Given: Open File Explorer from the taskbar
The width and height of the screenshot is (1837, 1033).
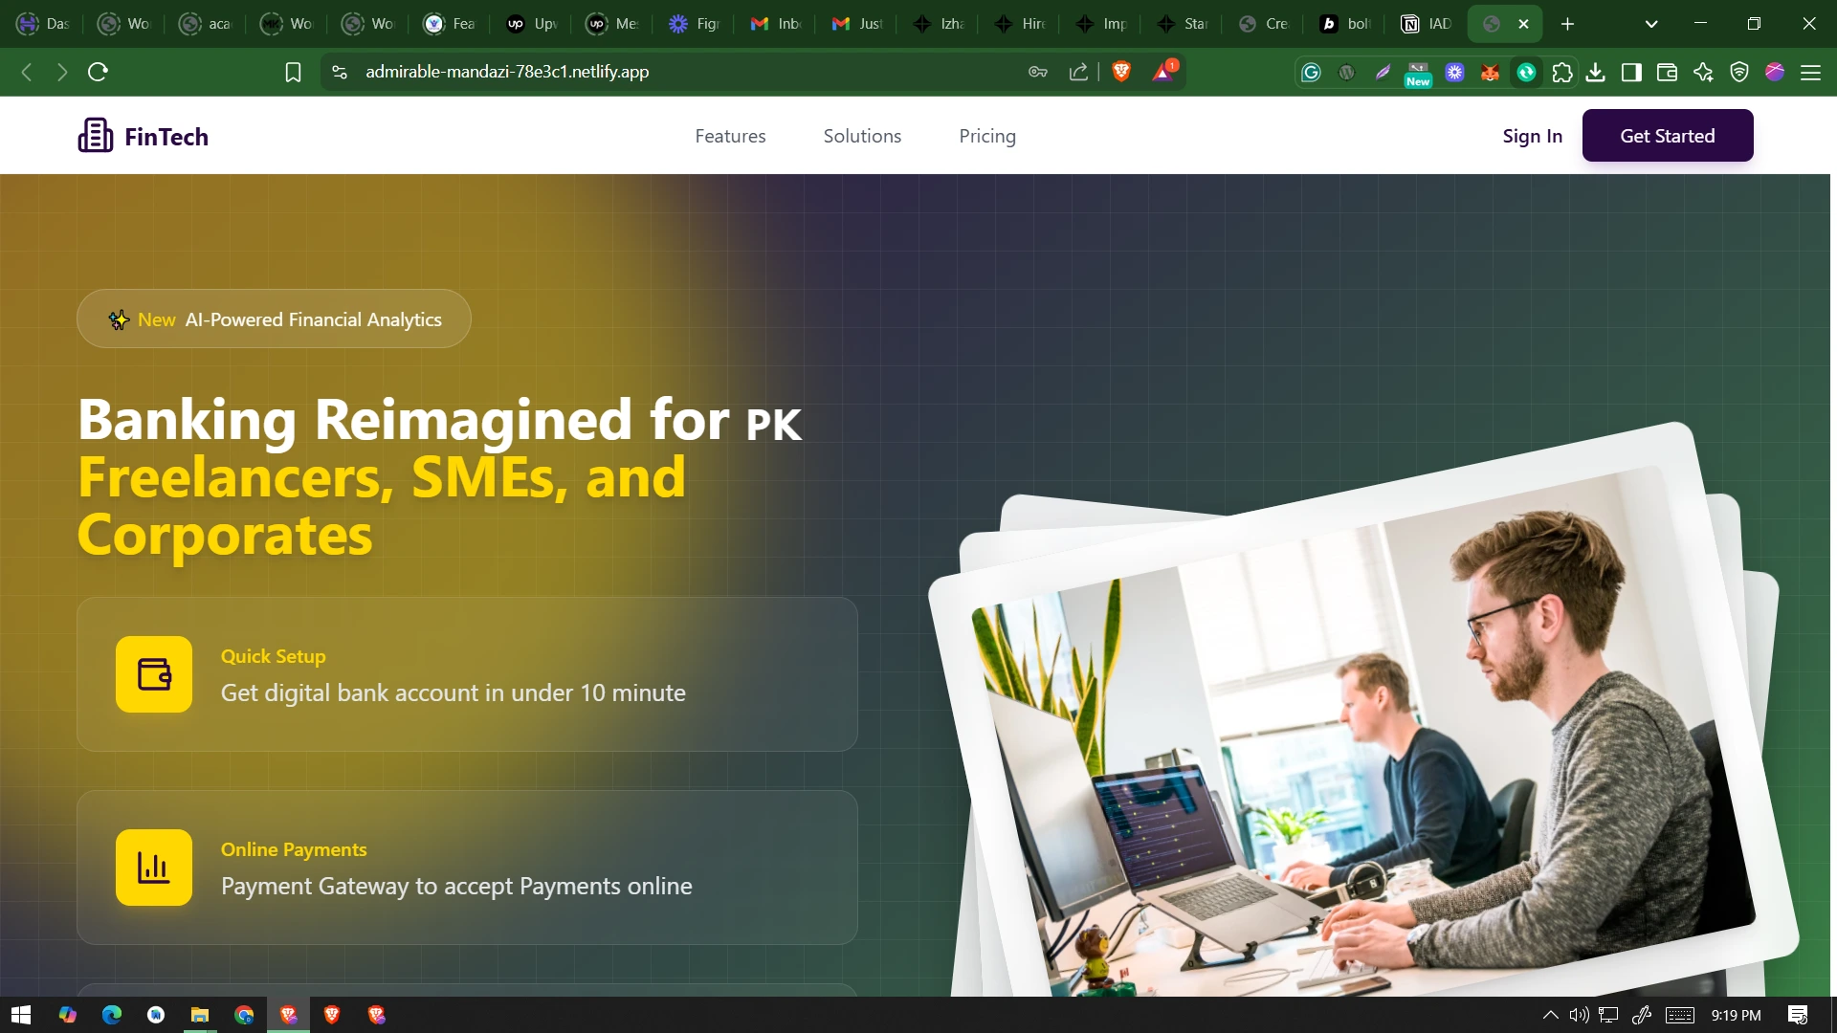Looking at the screenshot, I should click(x=199, y=1015).
